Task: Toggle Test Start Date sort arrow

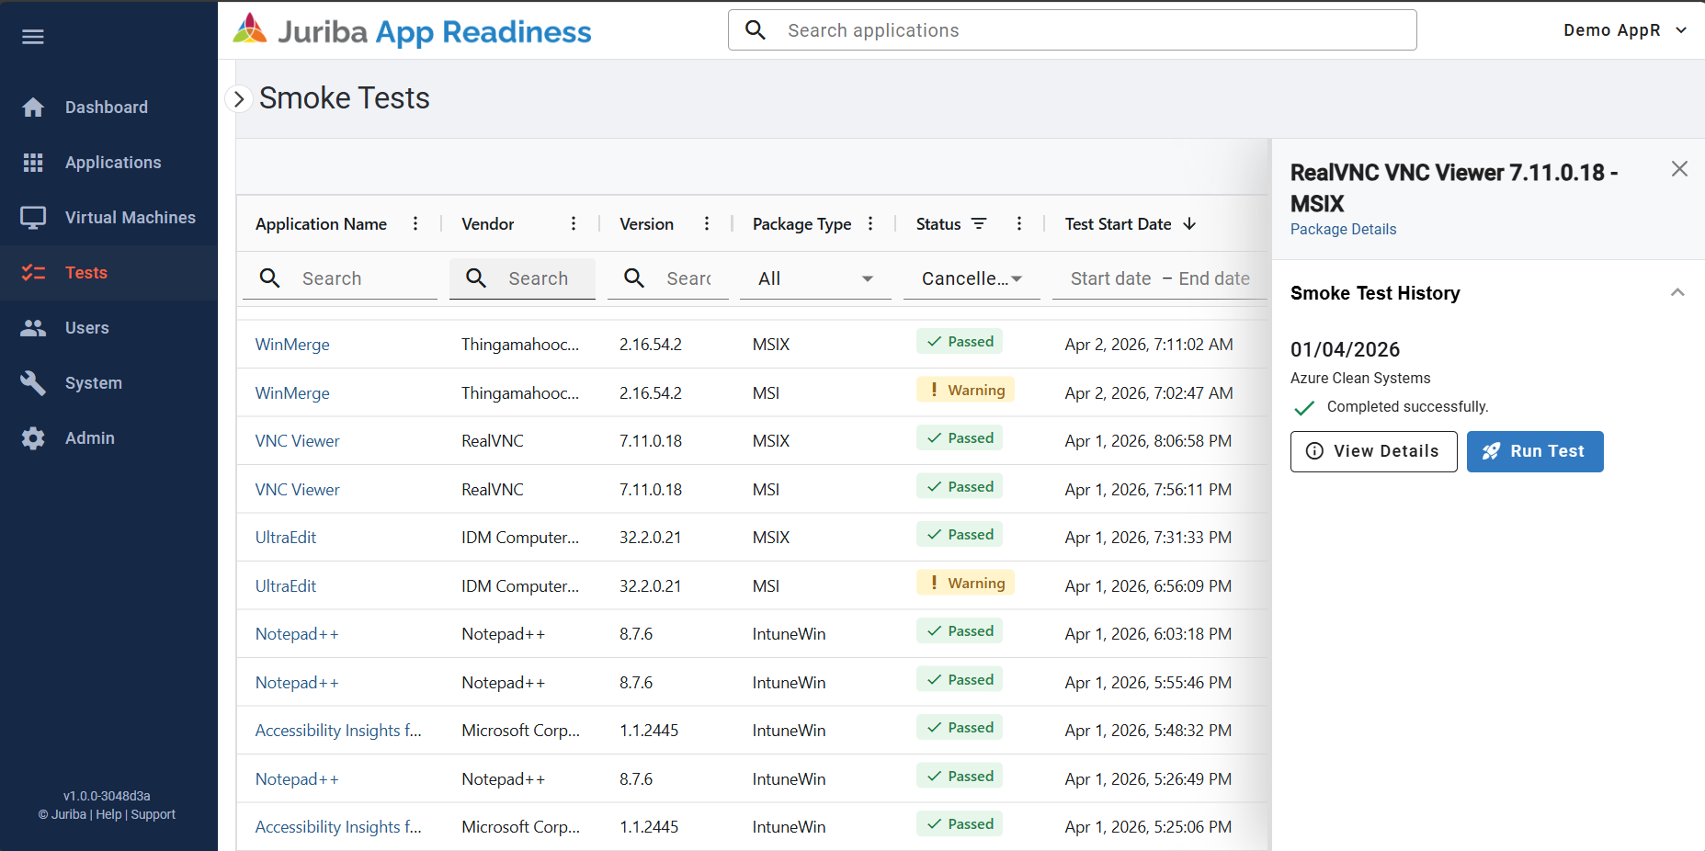Action: coord(1189,224)
